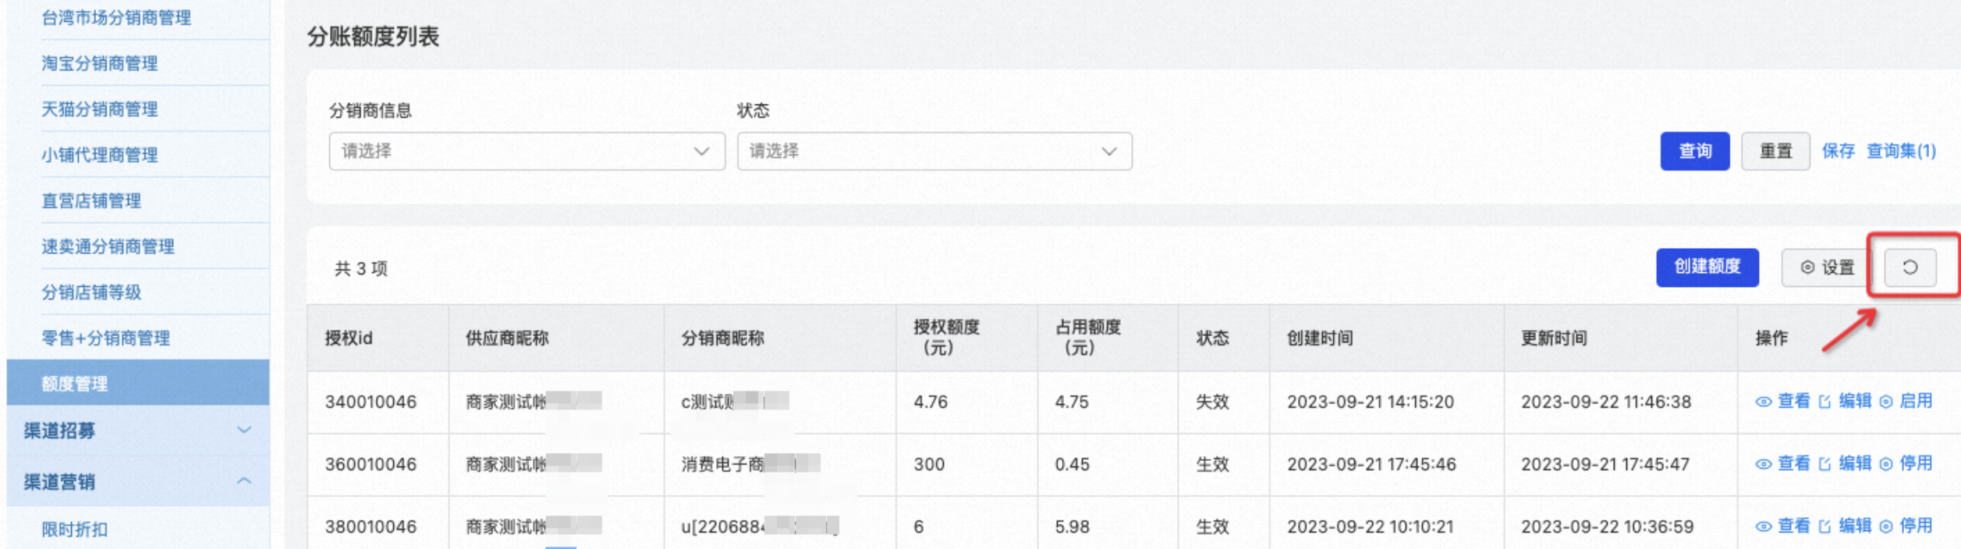Viewport: 1961px width, 549px height.
Task: Click updated time 2023-09-22 11:46:38
Action: 1606,402
